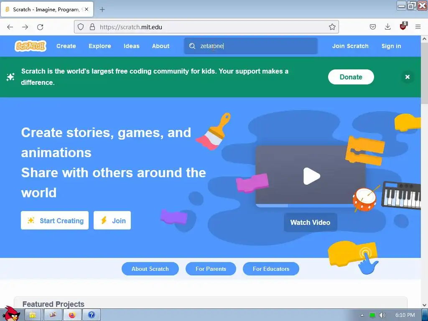Click the browser address bar
Image resolution: width=428 pixels, height=321 pixels.
tap(206, 27)
